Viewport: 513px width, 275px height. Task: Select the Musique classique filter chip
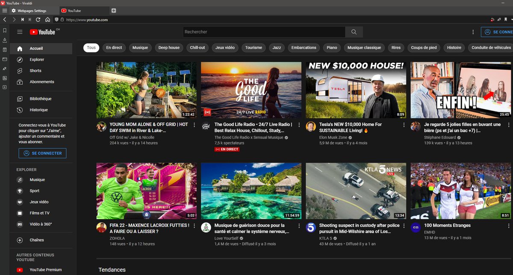pos(364,48)
